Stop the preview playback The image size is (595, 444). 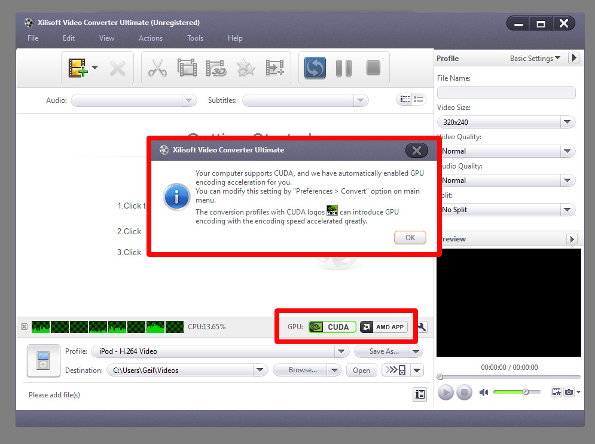coord(464,393)
